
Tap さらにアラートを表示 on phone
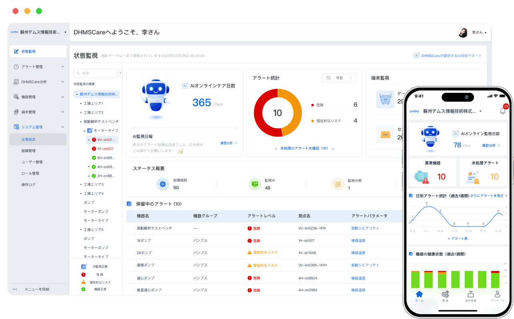pyautogui.click(x=489, y=196)
